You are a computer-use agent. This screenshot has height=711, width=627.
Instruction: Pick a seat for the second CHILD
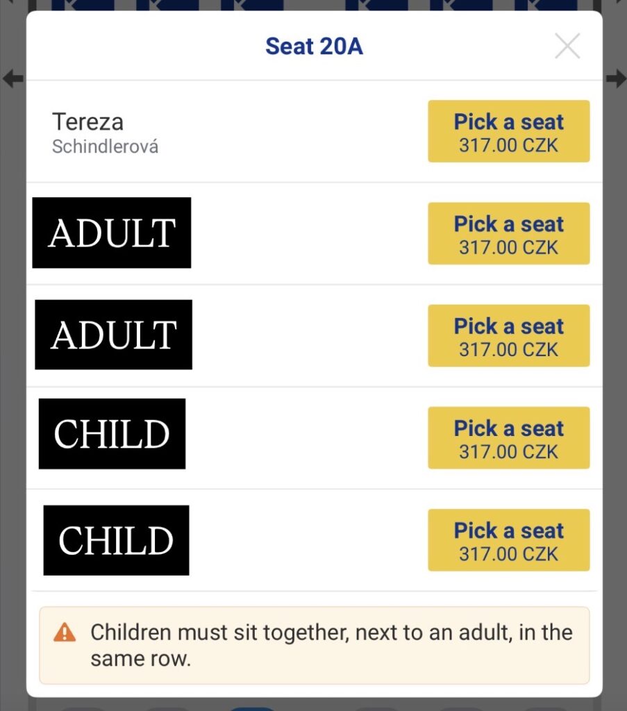tap(508, 539)
